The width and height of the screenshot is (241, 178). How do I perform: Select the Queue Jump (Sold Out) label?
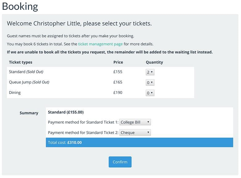(29, 82)
